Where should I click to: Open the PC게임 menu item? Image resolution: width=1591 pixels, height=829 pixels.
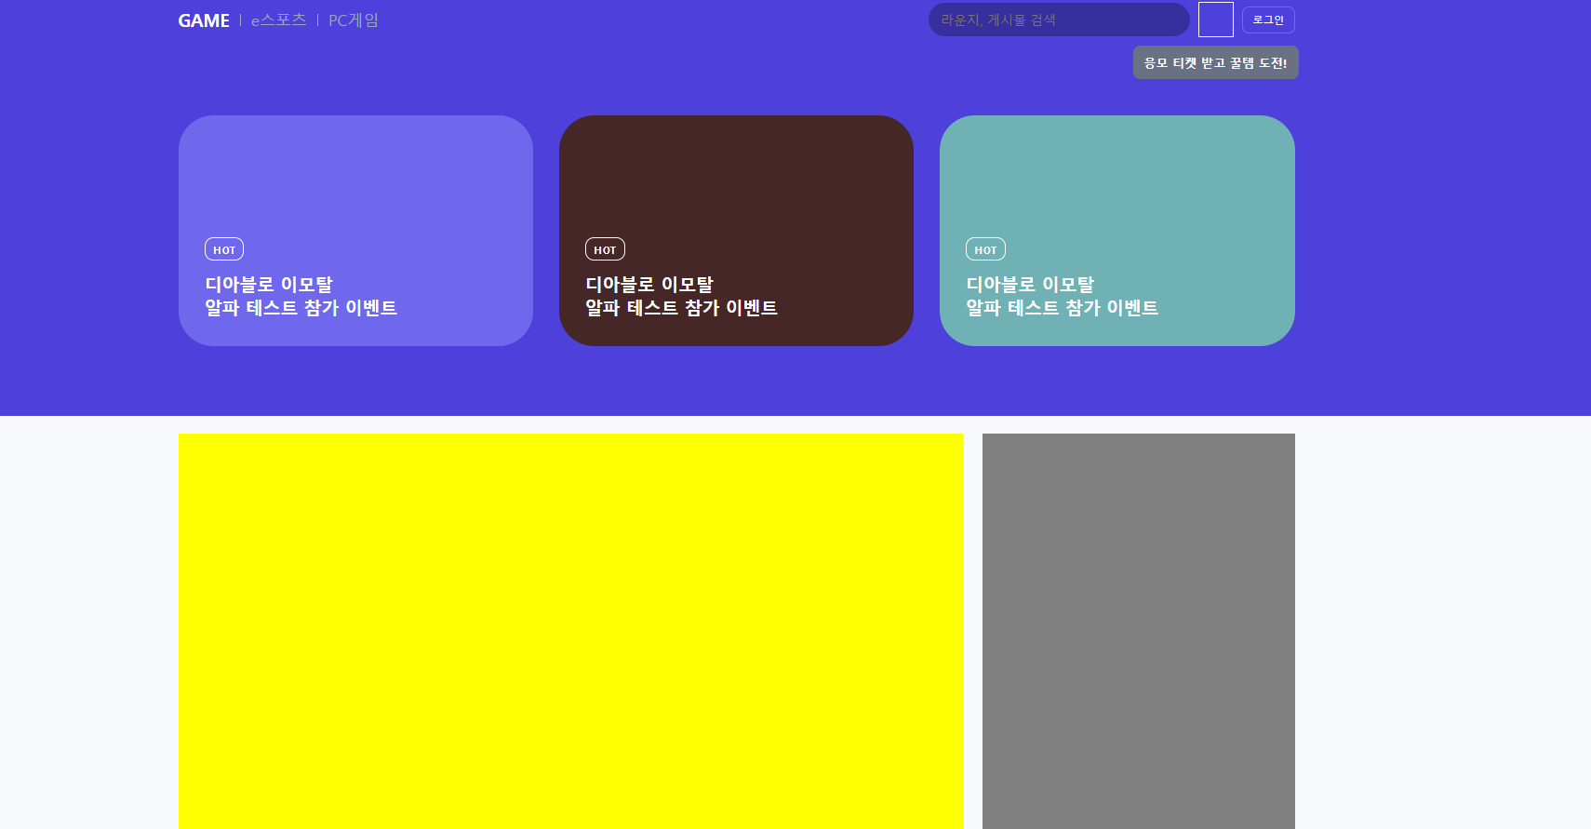pos(354,20)
